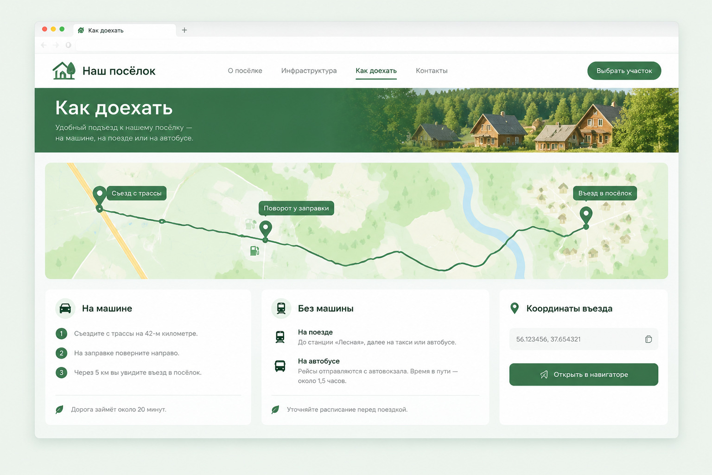
Task: Click the leaf icon beside Дорога займёт
Action: [59, 410]
